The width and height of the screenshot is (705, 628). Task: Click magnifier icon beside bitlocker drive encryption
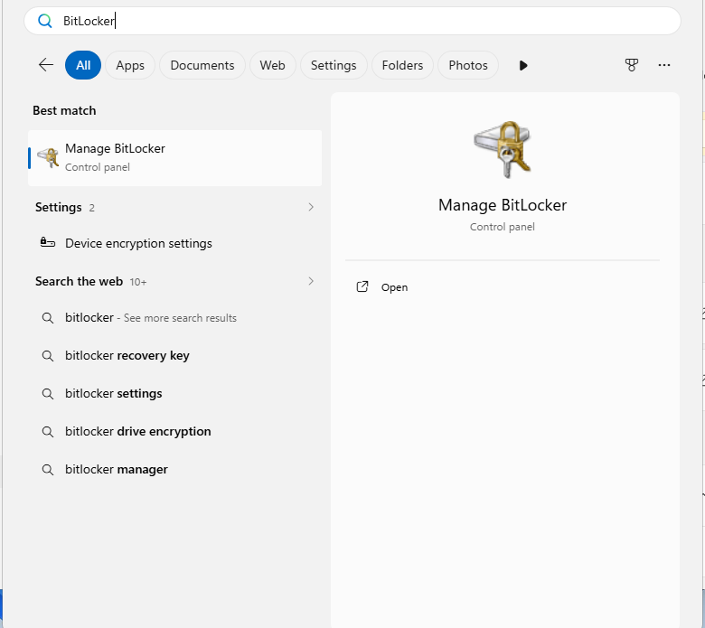point(48,432)
